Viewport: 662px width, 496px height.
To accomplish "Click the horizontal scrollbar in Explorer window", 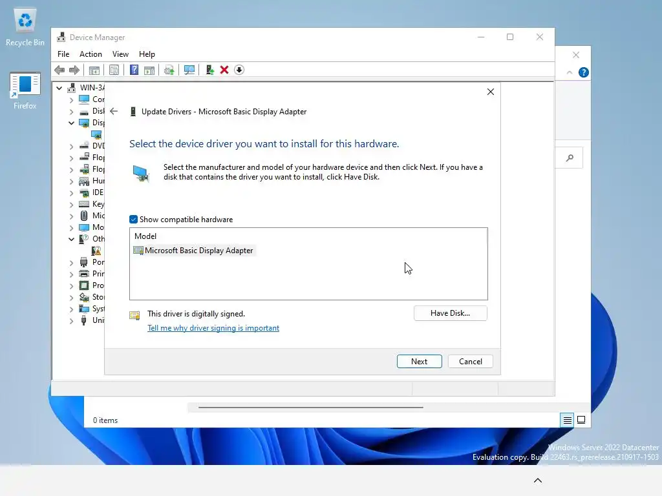I will point(311,408).
